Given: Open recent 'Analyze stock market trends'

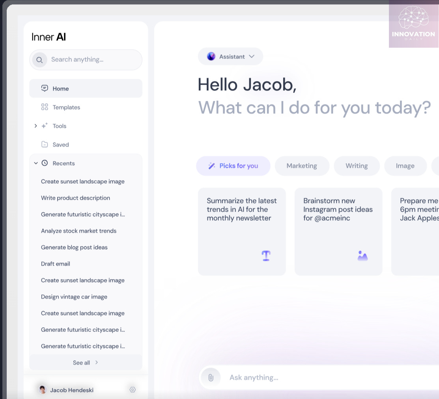Looking at the screenshot, I should (78, 231).
